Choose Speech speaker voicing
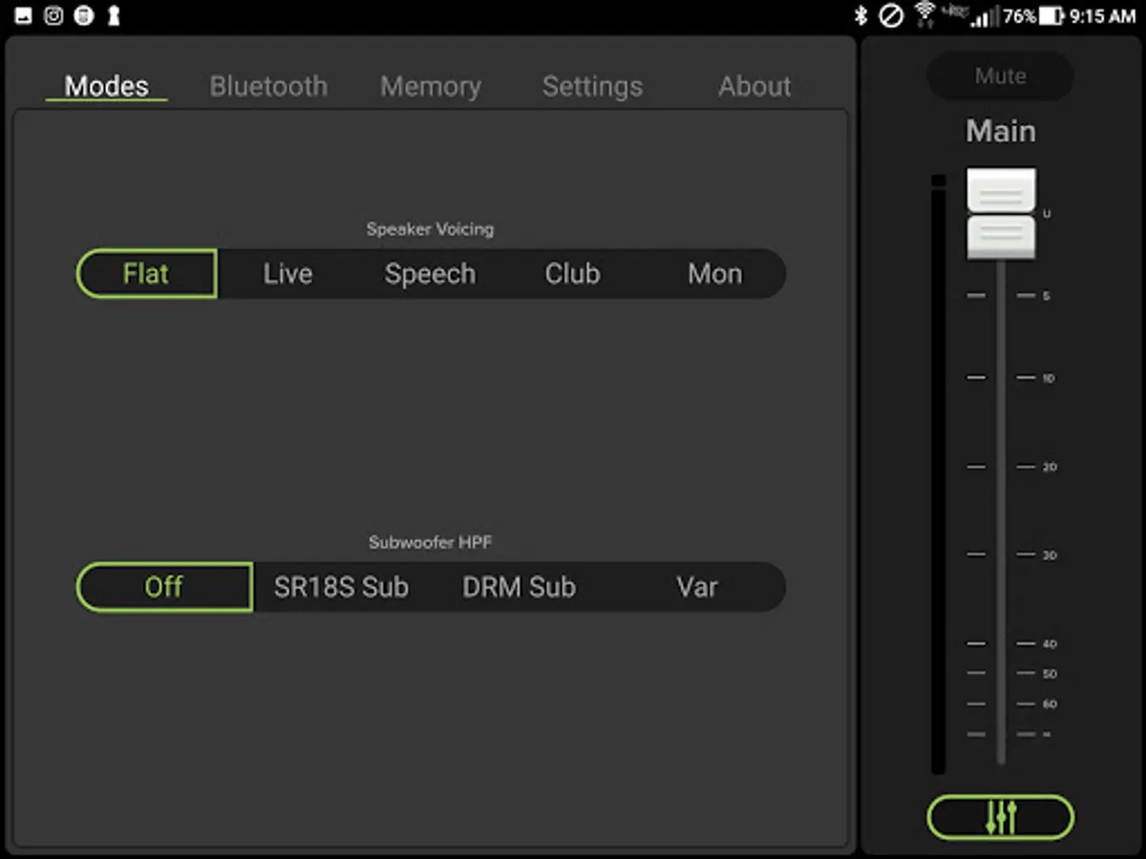 click(x=430, y=274)
